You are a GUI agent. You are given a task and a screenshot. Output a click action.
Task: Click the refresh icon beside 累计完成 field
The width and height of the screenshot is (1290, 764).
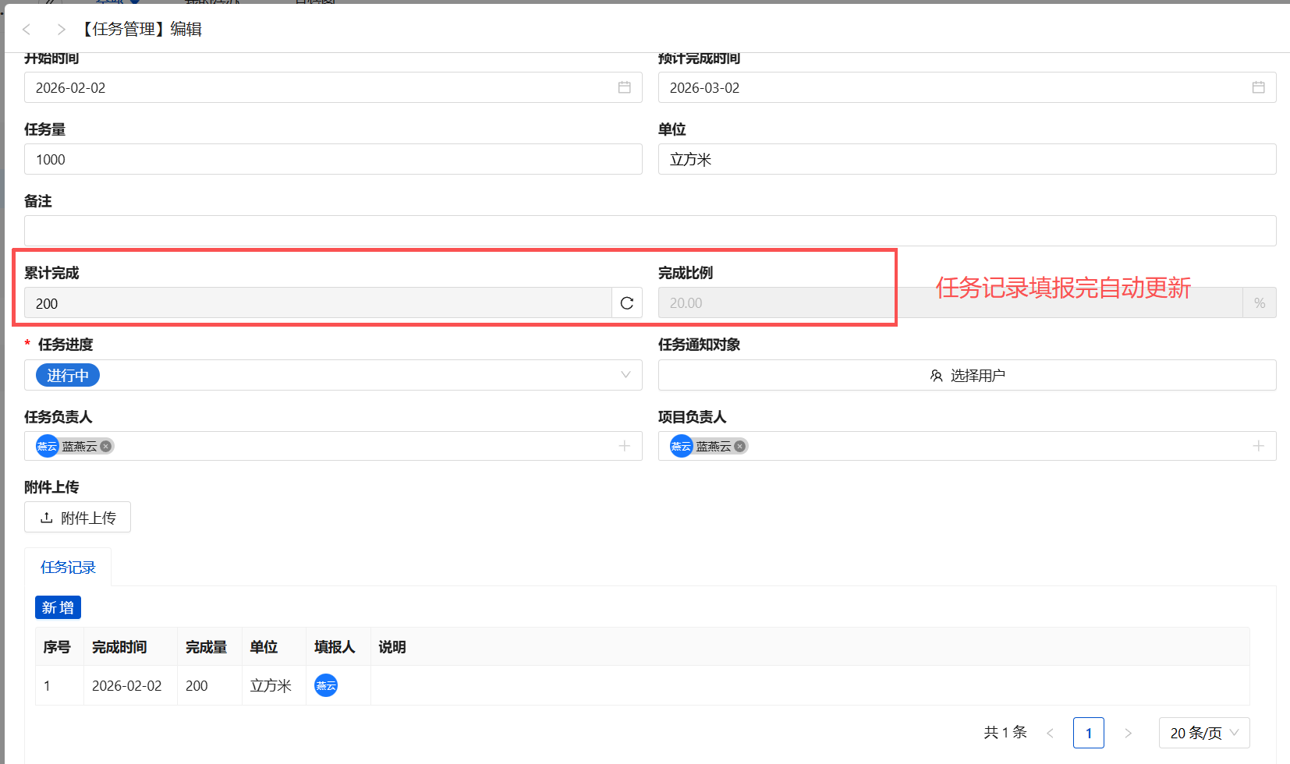[626, 302]
